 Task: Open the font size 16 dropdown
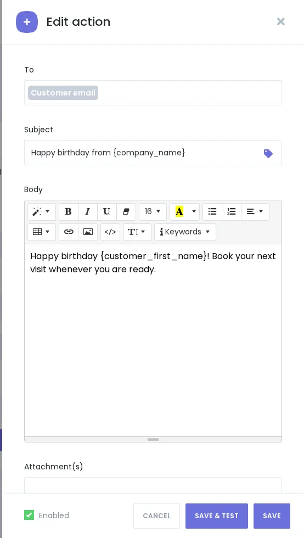(153, 212)
